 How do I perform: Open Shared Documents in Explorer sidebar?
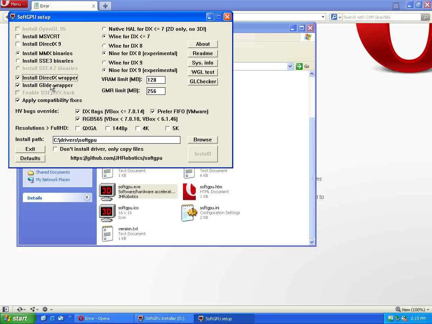click(x=52, y=172)
